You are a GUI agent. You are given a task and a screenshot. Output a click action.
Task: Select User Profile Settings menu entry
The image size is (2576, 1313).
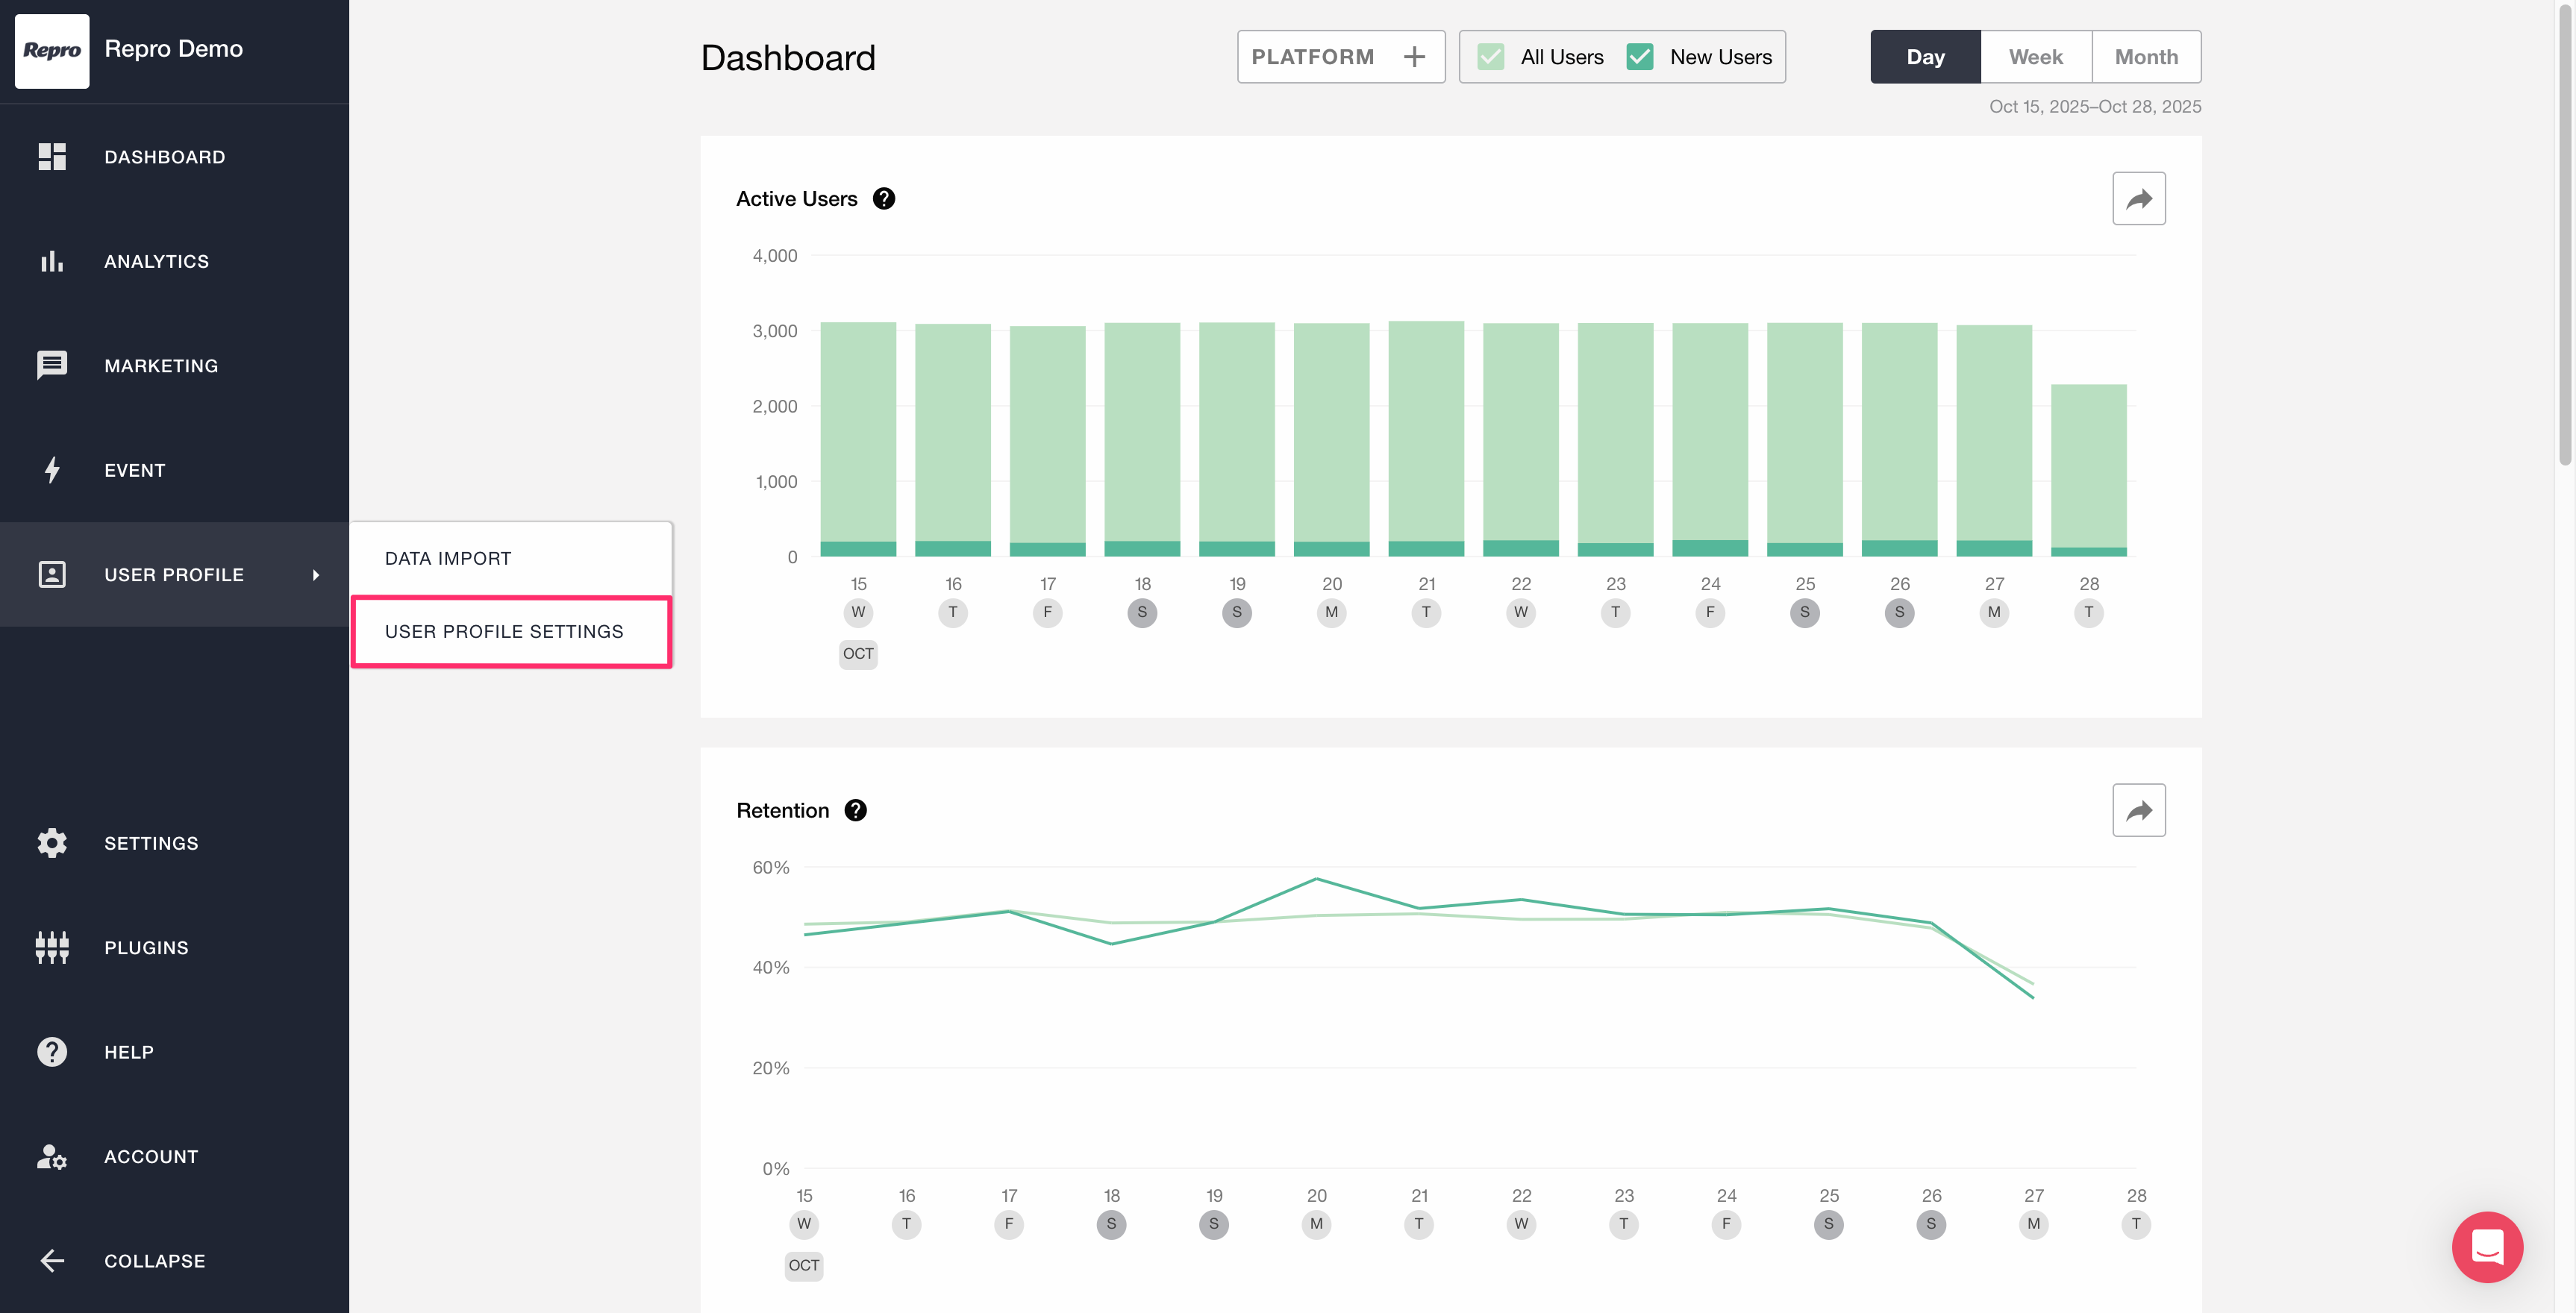(504, 632)
